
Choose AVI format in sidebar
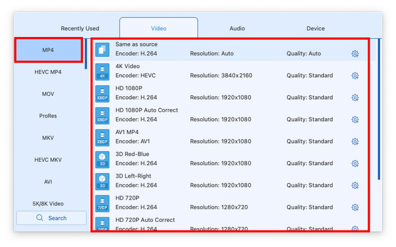point(48,182)
